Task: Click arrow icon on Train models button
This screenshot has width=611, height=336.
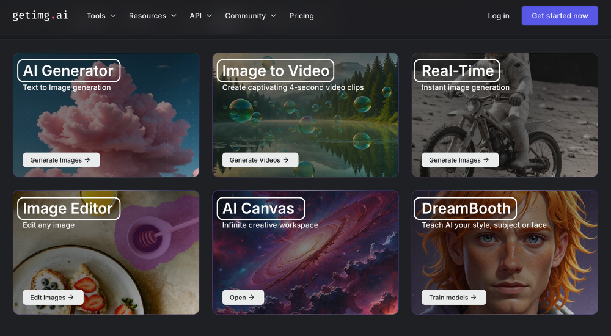Action: pos(474,298)
